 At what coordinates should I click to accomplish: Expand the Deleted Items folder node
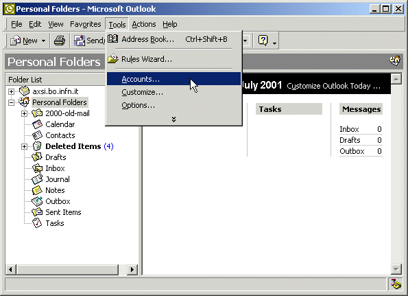(x=24, y=146)
